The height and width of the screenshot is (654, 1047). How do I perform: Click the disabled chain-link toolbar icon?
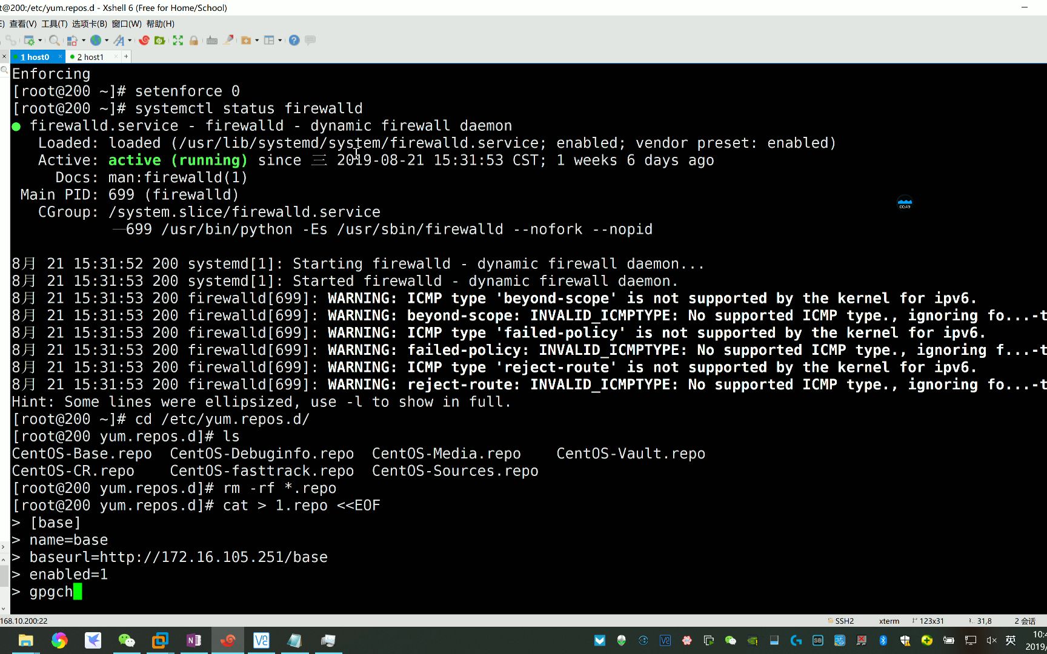click(x=11, y=41)
